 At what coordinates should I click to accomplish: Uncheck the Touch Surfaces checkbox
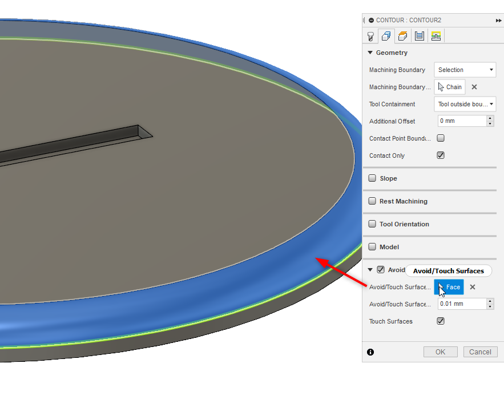click(441, 321)
